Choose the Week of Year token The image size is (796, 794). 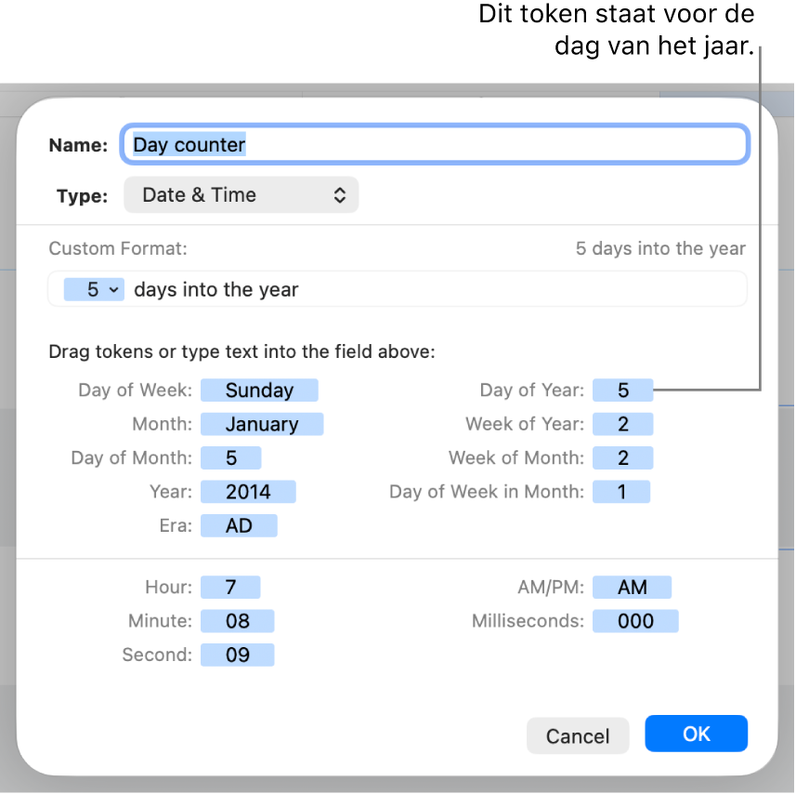[622, 424]
